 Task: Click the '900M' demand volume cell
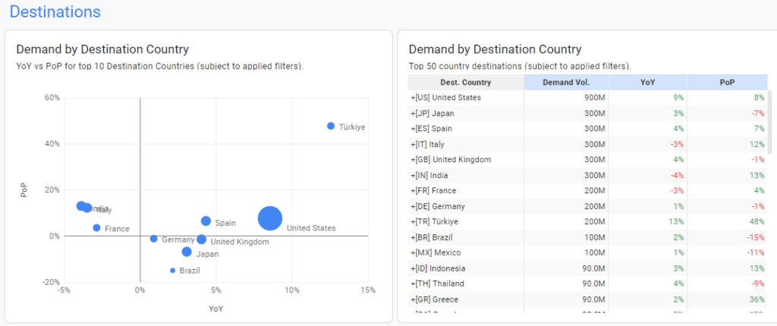(595, 98)
